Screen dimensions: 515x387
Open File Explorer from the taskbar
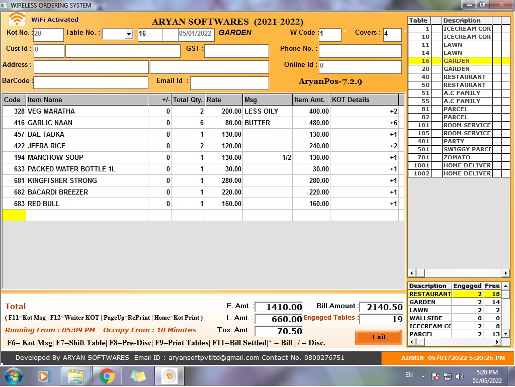click(76, 376)
